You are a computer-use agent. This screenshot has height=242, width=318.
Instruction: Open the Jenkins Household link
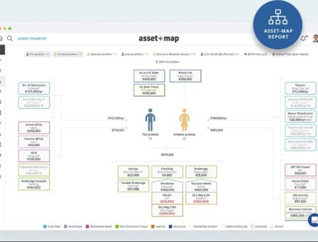pyautogui.click(x=32, y=38)
